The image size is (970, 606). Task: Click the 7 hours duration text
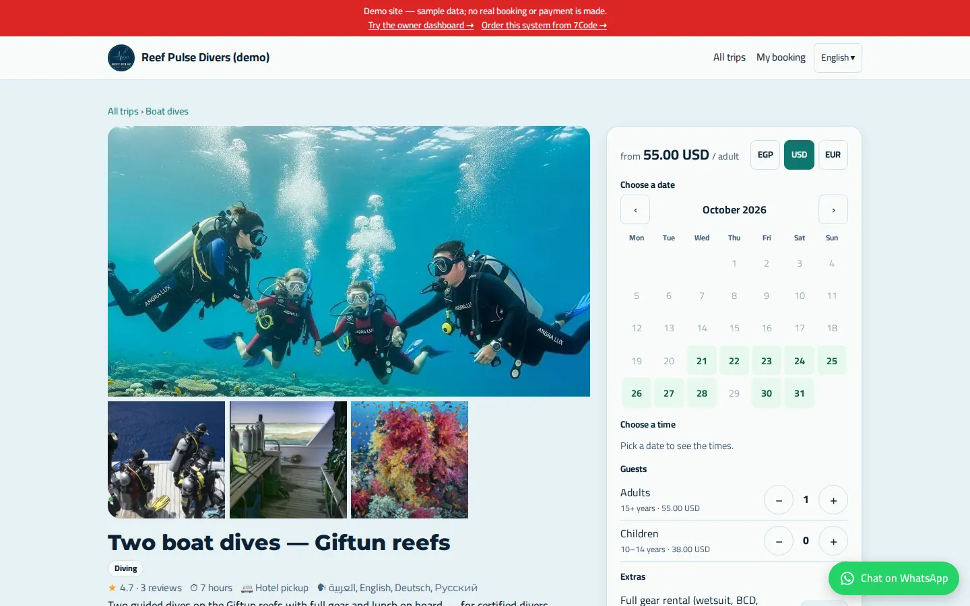(211, 588)
